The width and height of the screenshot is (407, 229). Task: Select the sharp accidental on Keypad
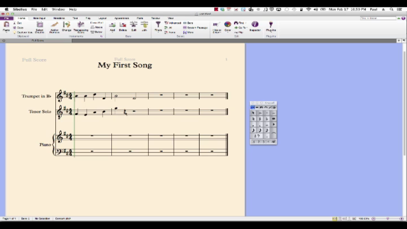(260, 119)
